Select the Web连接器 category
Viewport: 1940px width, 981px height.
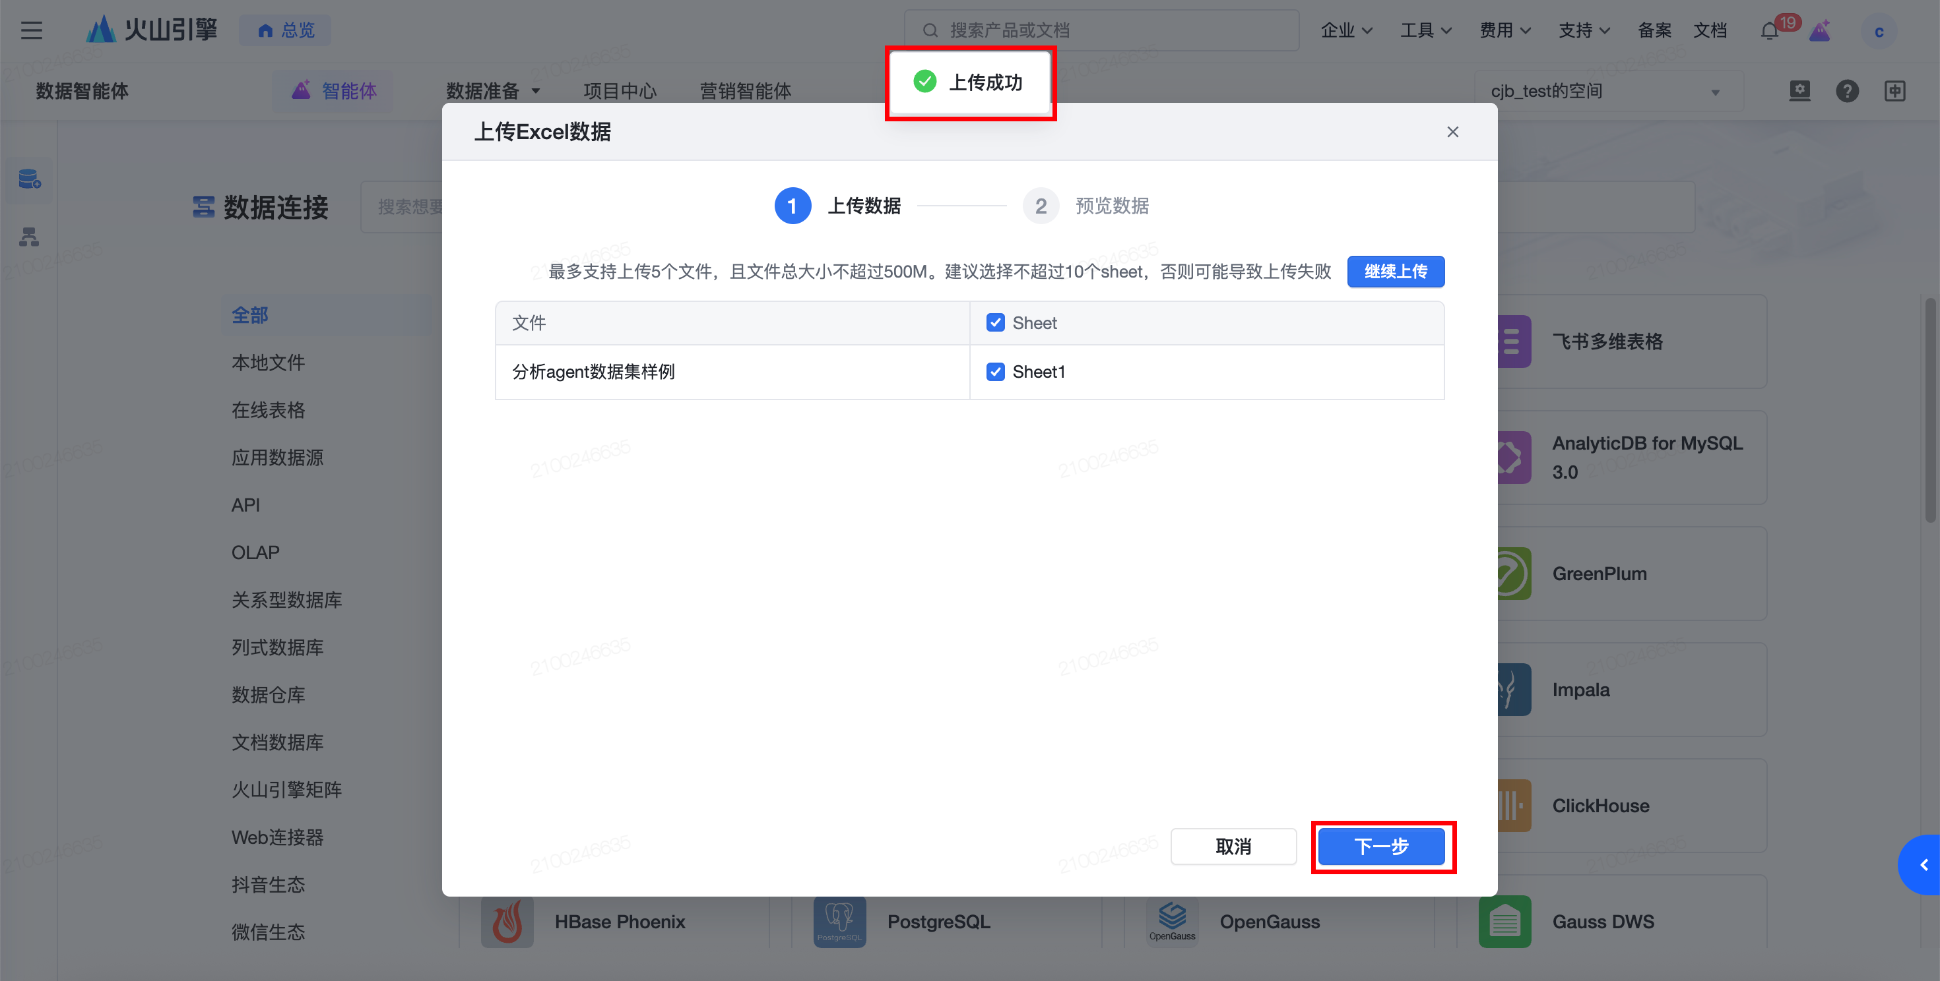(x=277, y=837)
